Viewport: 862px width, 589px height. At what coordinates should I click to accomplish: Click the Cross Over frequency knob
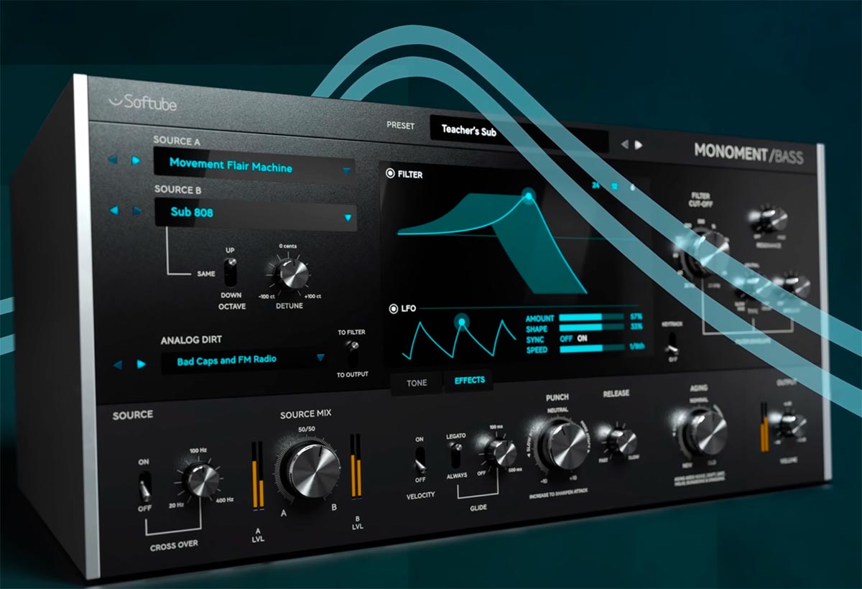[x=200, y=480]
